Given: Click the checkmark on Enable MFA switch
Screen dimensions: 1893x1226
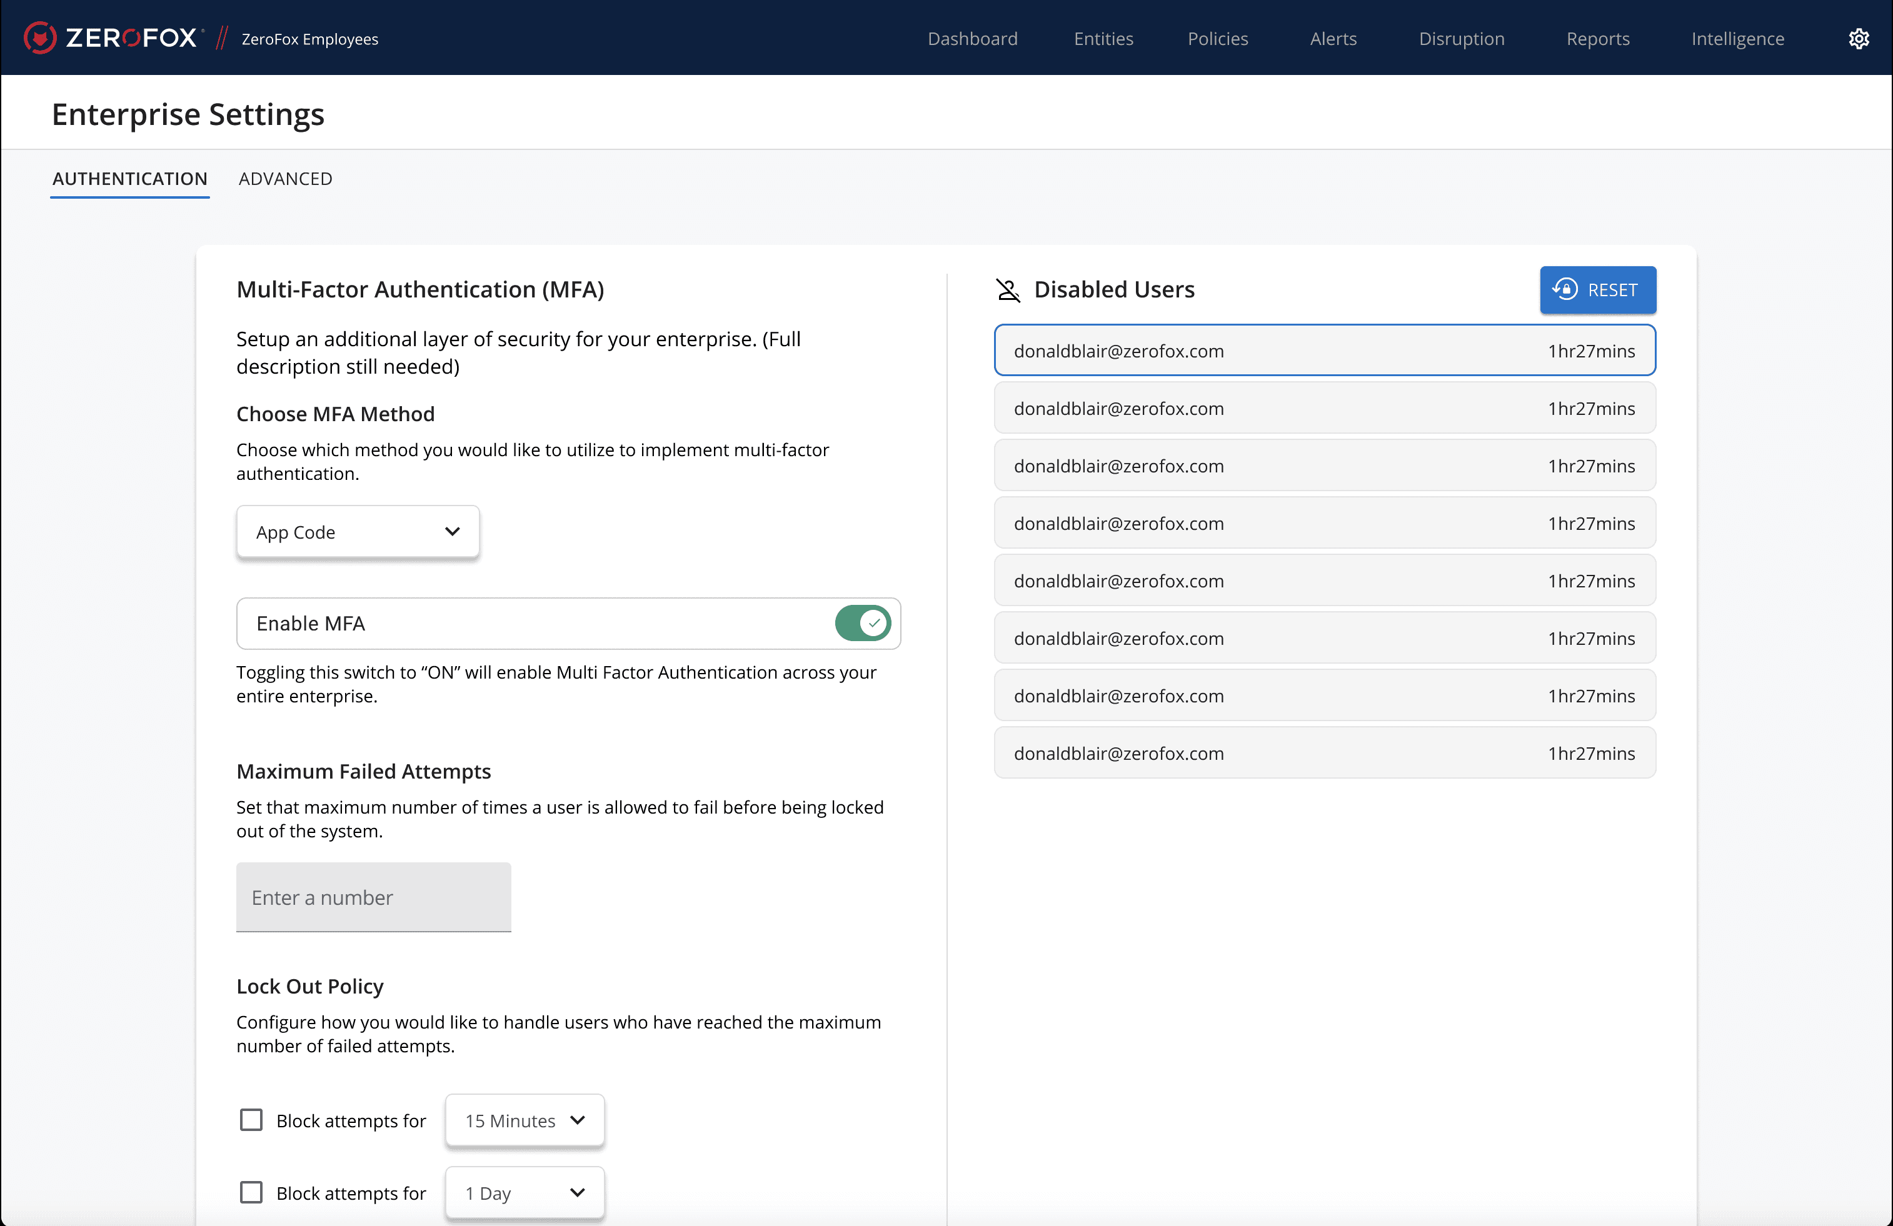Looking at the screenshot, I should 874,624.
